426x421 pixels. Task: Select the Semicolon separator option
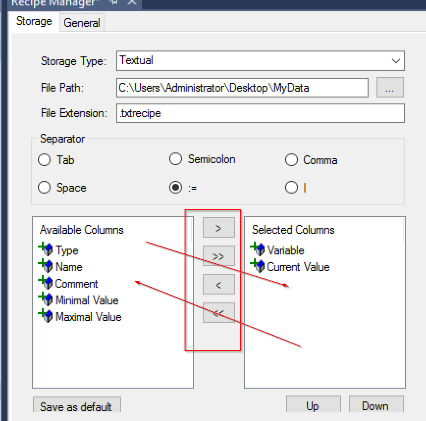point(176,159)
